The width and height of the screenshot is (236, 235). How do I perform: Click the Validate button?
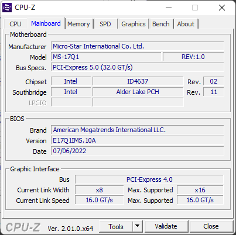(166, 226)
